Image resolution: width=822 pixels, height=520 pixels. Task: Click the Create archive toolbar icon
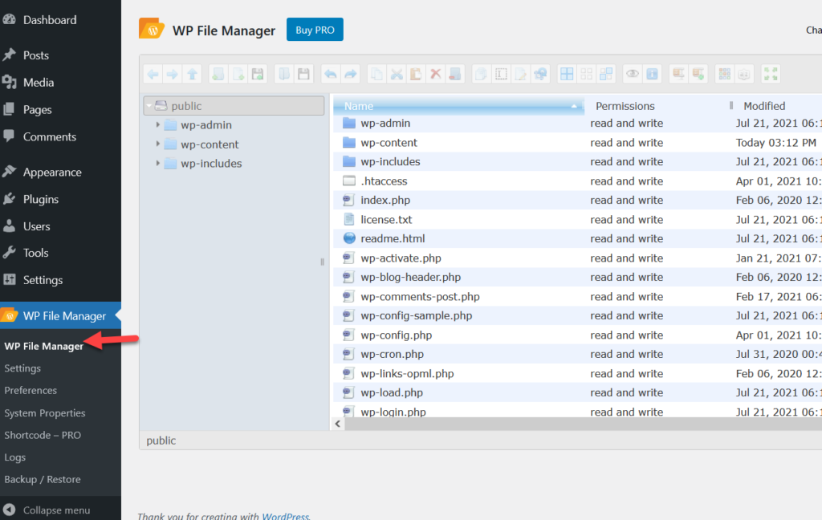(698, 75)
